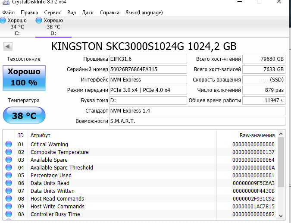Click status icon for Percentage Used row

[9, 176]
